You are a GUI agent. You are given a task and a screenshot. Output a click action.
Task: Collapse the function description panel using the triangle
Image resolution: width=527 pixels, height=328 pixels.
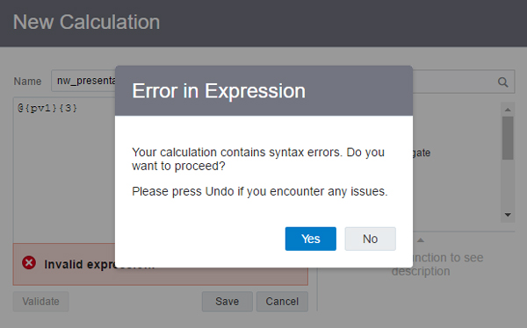click(x=421, y=240)
